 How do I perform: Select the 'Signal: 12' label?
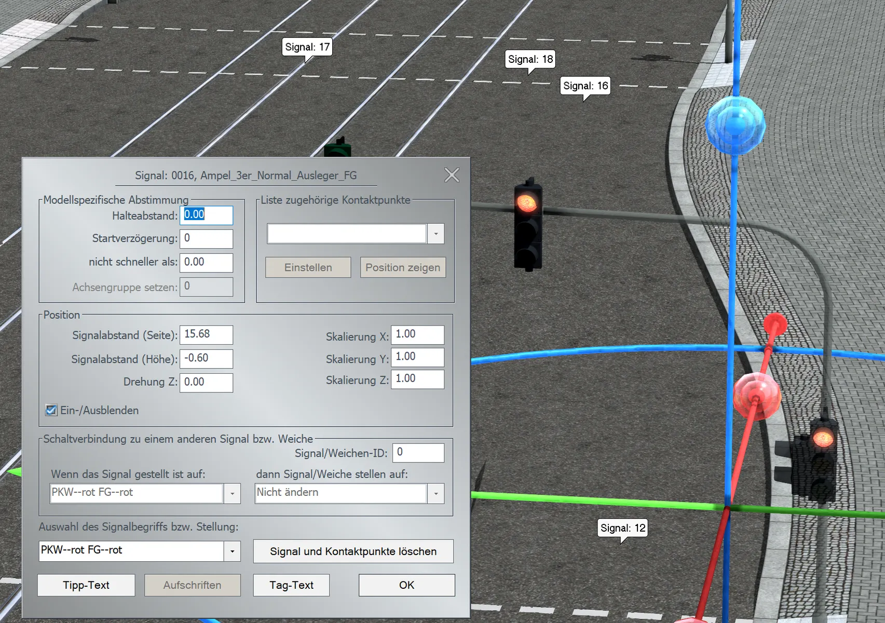623,528
